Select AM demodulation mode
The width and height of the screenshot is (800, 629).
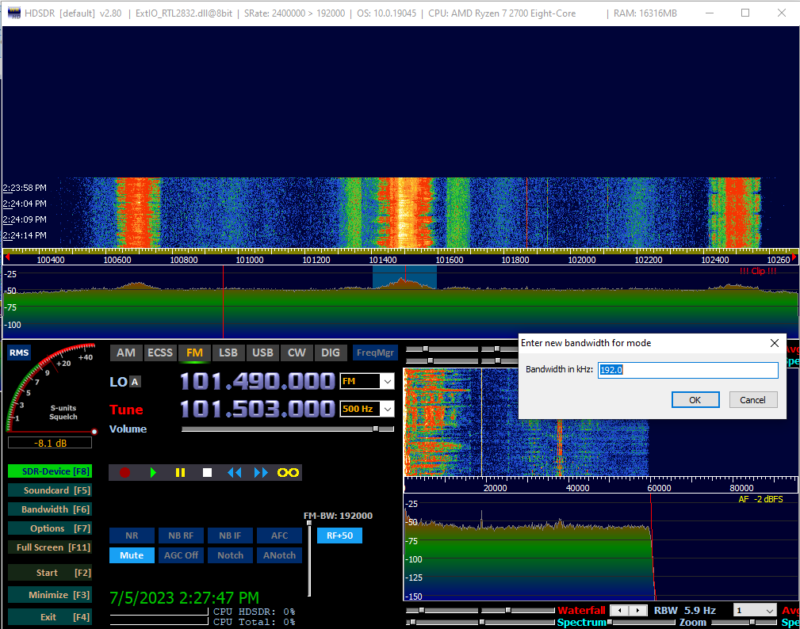click(126, 353)
